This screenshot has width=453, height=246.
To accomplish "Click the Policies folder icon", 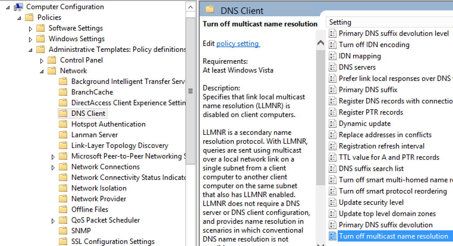I will (29, 17).
